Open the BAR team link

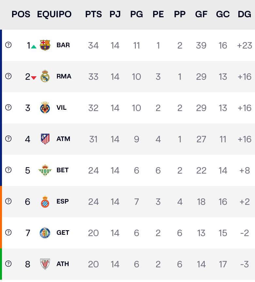coord(63,45)
